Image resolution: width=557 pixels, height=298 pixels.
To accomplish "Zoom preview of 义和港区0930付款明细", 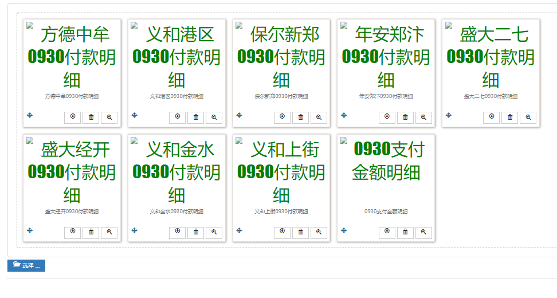I will tap(214, 117).
